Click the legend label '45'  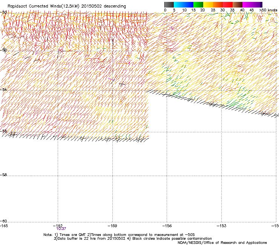[251, 10]
